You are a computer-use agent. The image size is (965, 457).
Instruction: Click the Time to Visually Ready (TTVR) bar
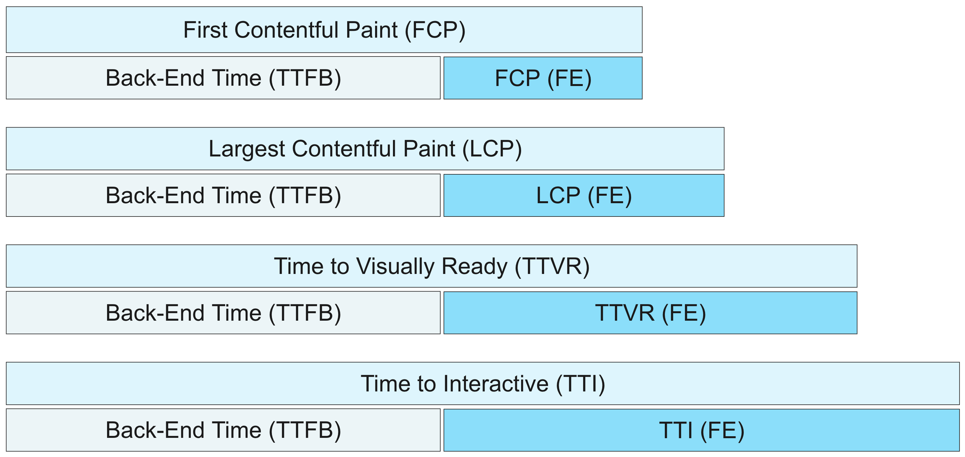point(431,266)
